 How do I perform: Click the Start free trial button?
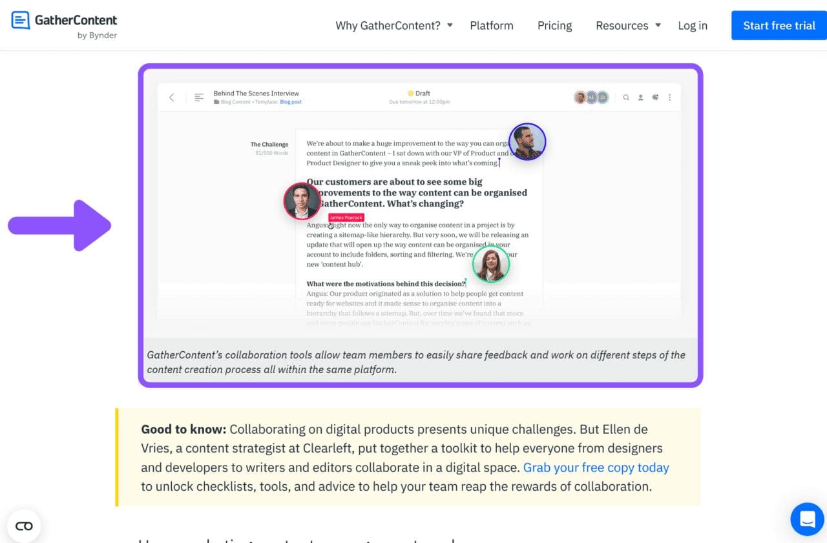(x=779, y=25)
